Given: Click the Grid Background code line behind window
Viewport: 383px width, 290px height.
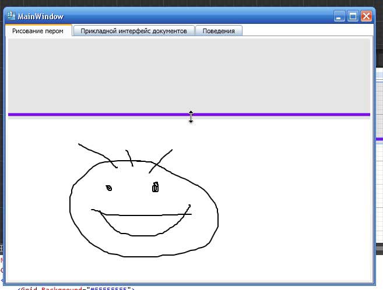Looking at the screenshot, I should pyautogui.click(x=76, y=288).
